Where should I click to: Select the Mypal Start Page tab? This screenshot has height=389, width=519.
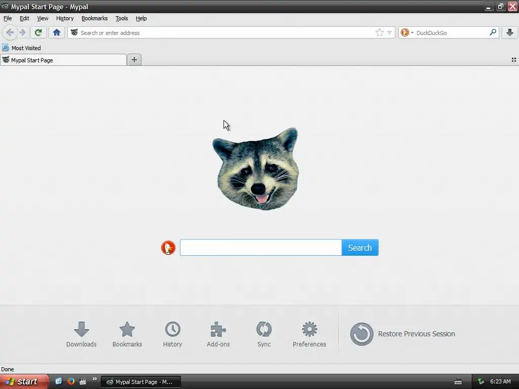(x=63, y=60)
